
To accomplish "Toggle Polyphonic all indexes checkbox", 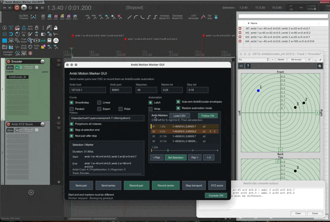I will pos(71,124).
